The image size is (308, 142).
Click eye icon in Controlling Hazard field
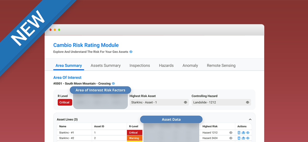[247, 102]
